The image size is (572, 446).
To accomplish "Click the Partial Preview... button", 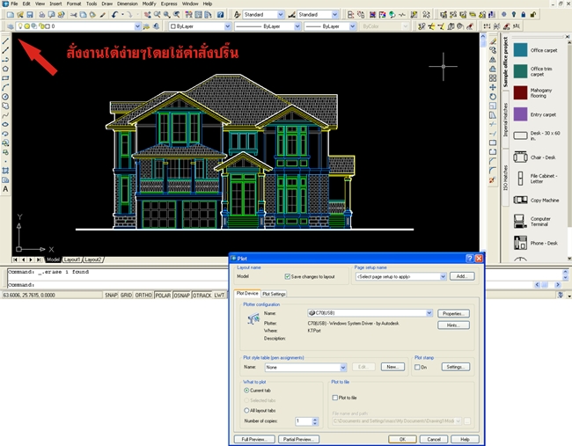I will tap(298, 439).
